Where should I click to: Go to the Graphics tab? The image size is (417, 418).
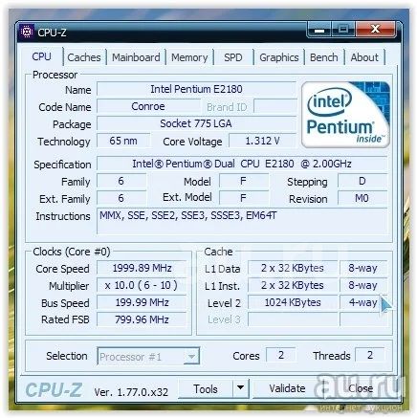click(279, 57)
